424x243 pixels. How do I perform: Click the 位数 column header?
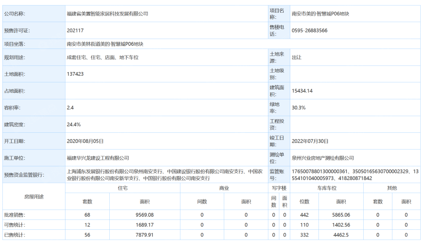[x=304, y=202]
